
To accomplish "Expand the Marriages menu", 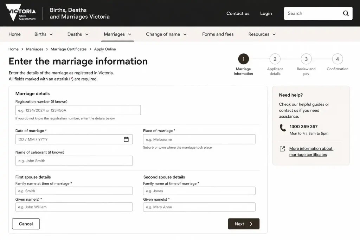I will click(x=117, y=34).
